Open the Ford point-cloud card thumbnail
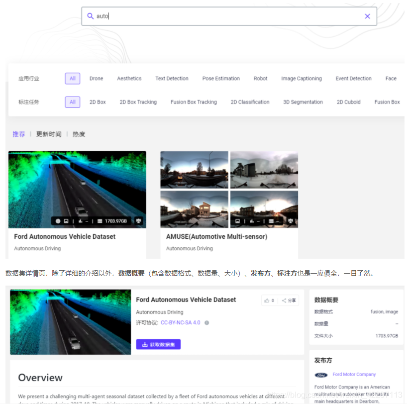The image size is (407, 404). click(77, 190)
